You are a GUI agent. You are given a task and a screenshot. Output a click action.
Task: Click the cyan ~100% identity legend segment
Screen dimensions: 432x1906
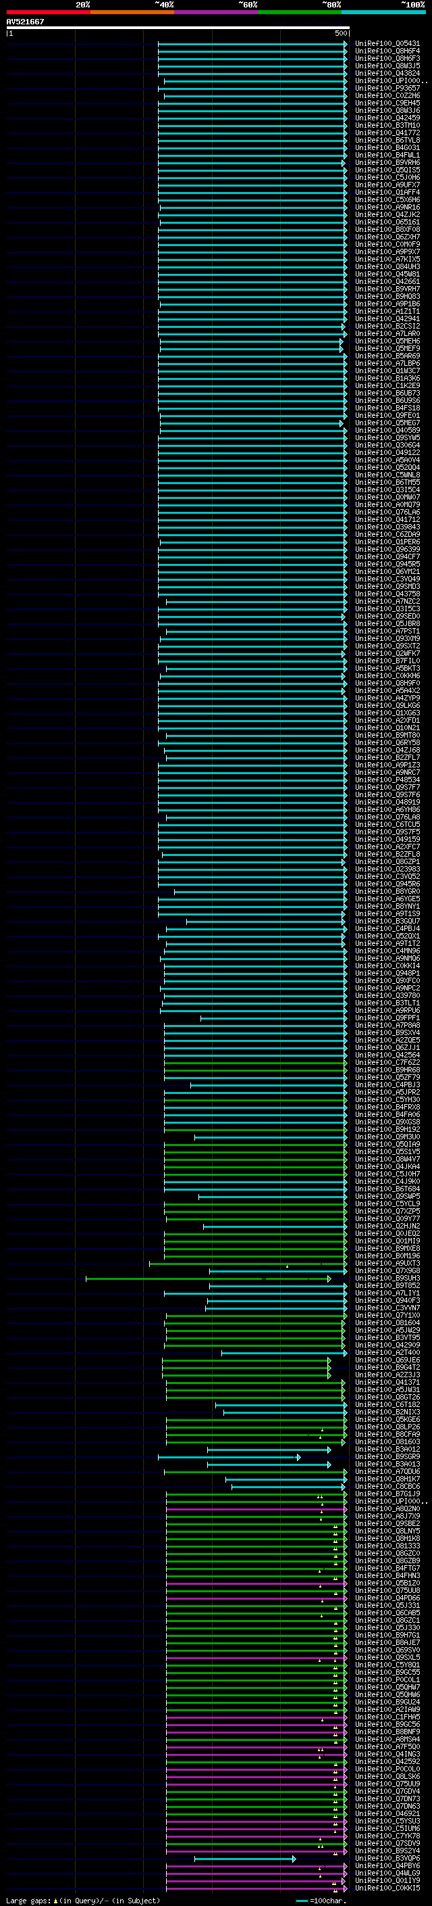tap(383, 12)
